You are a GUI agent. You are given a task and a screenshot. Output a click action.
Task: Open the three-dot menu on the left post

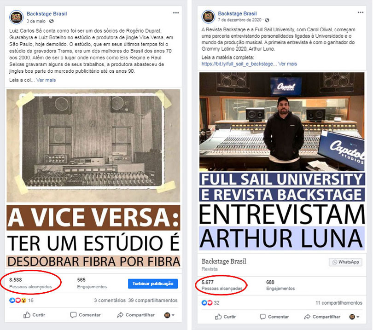click(176, 13)
